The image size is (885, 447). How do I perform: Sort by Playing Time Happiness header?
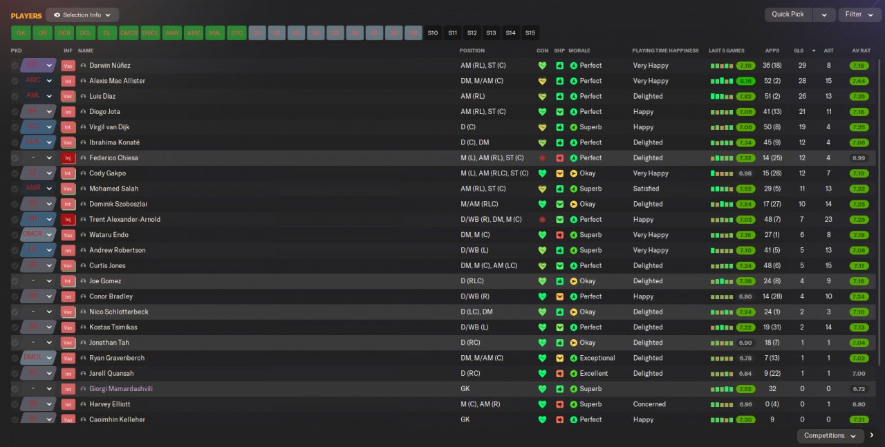pos(664,50)
